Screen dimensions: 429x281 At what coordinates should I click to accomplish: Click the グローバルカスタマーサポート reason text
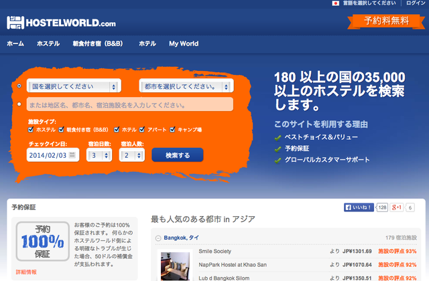pos(327,160)
